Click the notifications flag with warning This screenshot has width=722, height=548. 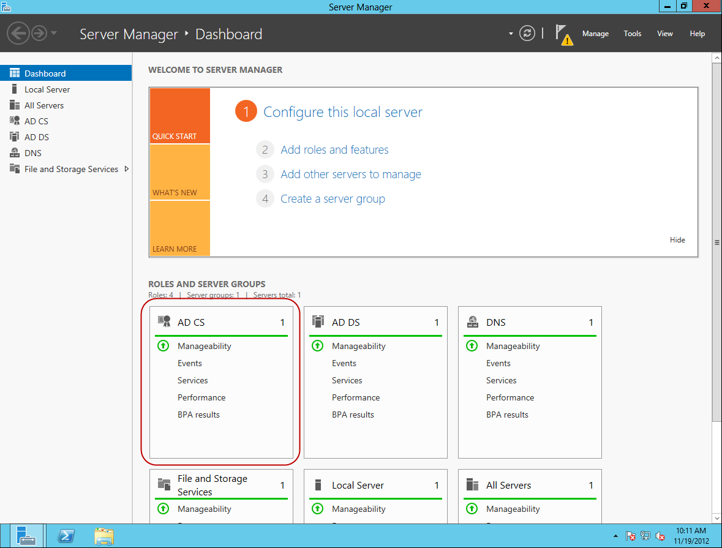tap(563, 34)
